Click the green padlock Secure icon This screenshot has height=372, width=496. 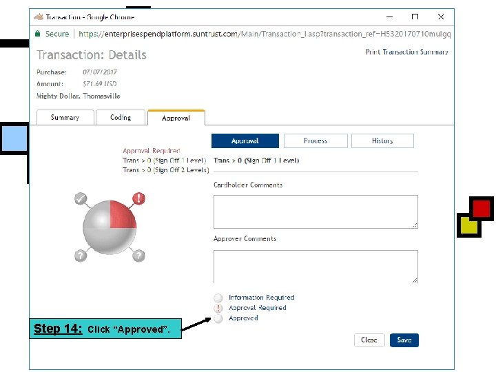(37, 34)
